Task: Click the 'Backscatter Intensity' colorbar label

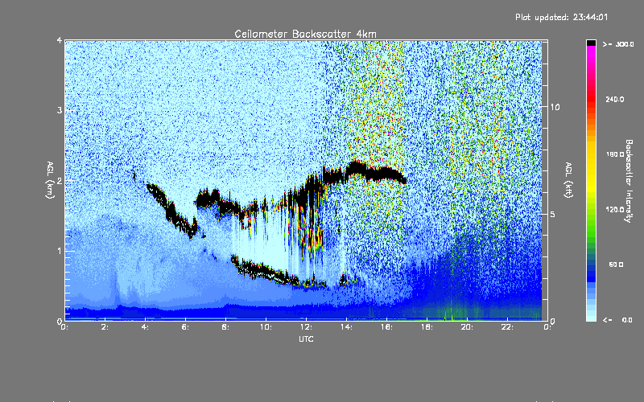Action: pos(629,181)
